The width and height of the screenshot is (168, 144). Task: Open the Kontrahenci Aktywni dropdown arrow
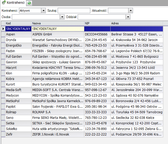pyautogui.click(x=43, y=11)
